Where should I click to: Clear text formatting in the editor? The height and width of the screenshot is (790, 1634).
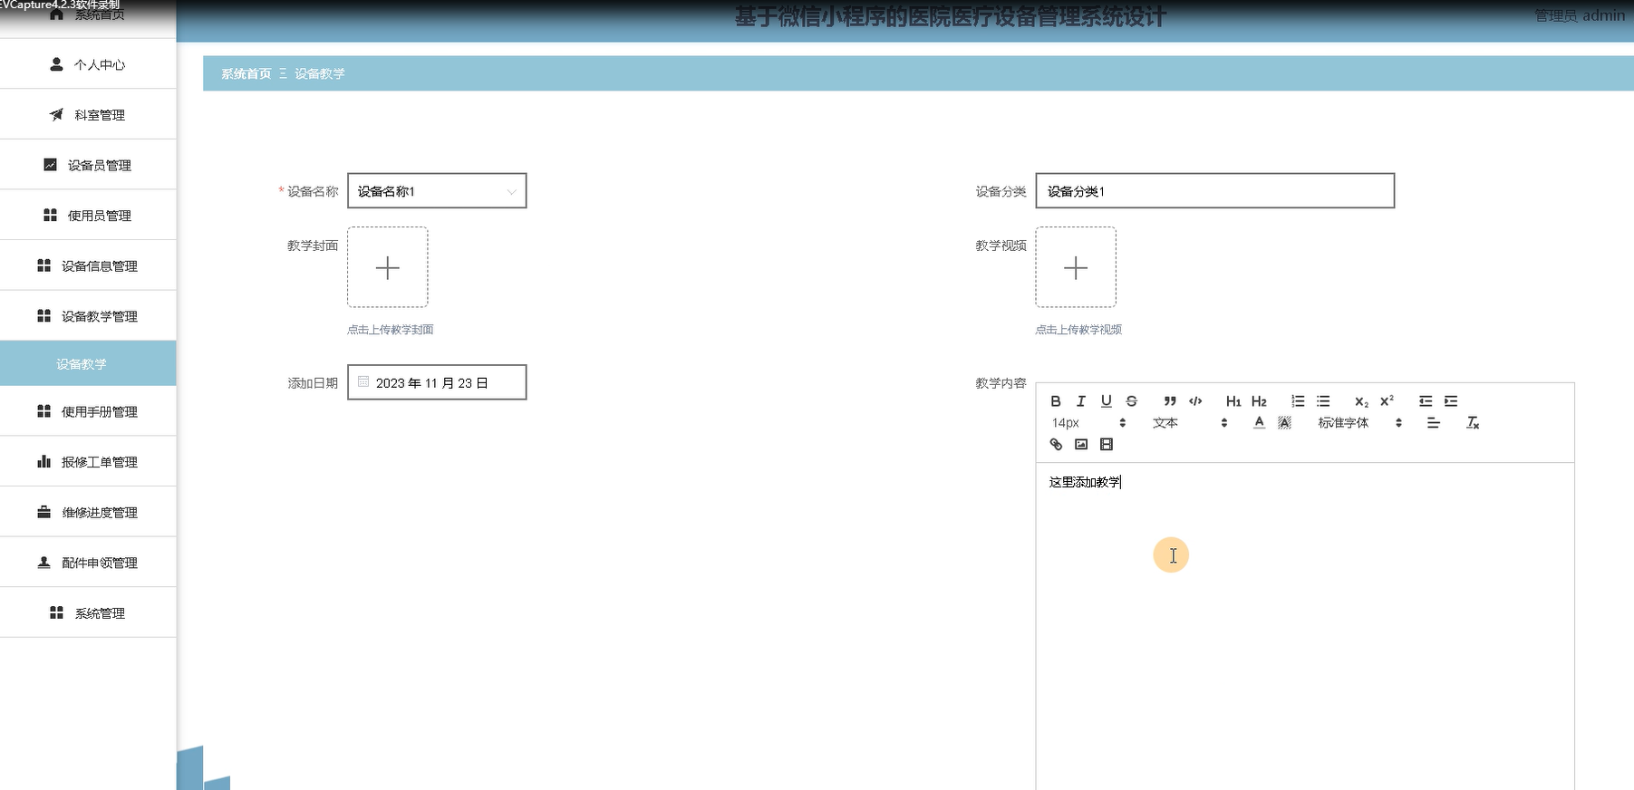coord(1473,423)
